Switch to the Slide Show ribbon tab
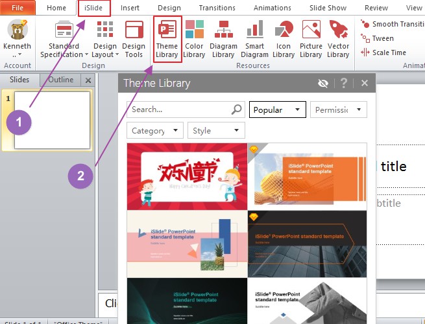 pos(328,8)
